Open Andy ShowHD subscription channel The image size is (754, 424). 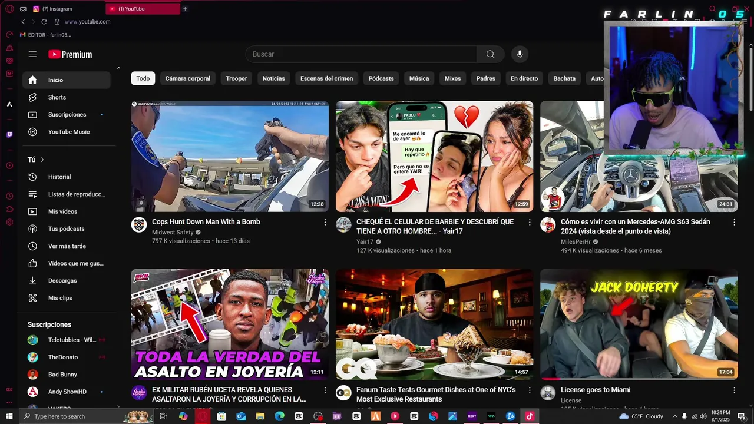point(67,392)
